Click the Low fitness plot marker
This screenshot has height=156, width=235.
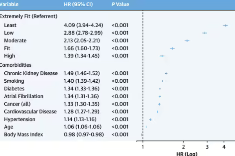[204, 33]
